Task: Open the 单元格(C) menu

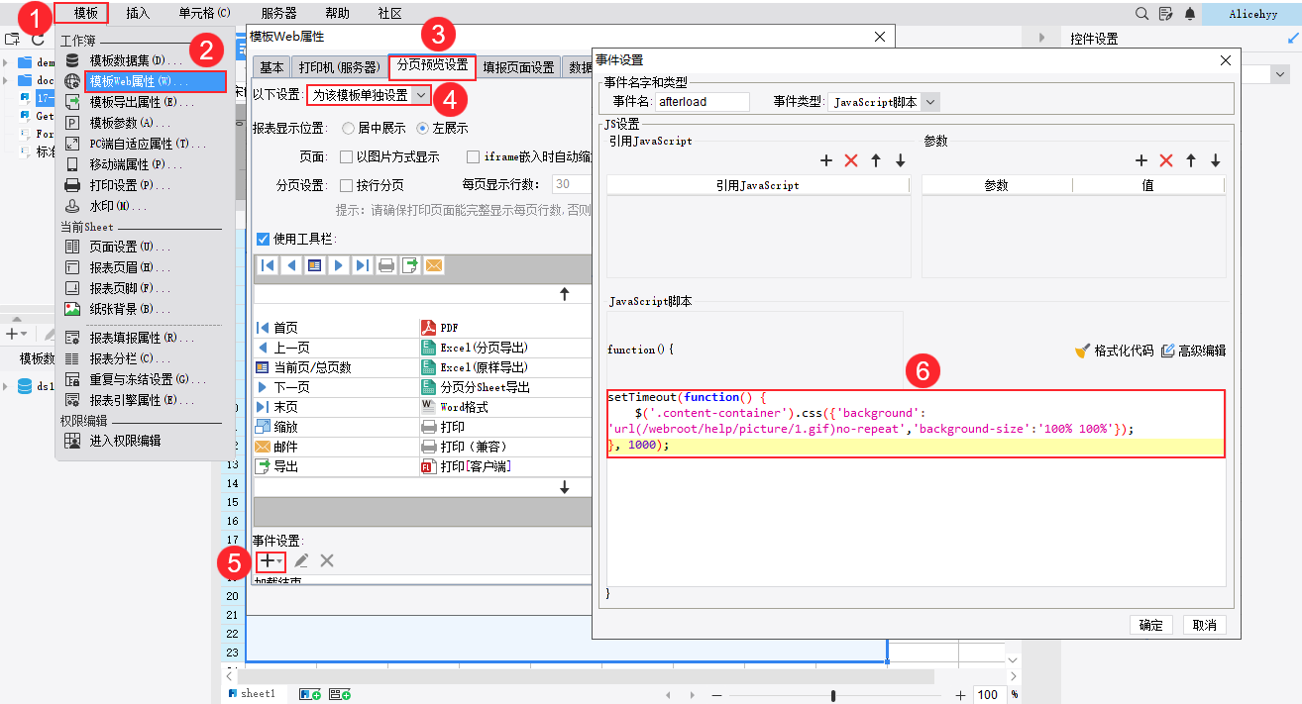Action: [204, 14]
